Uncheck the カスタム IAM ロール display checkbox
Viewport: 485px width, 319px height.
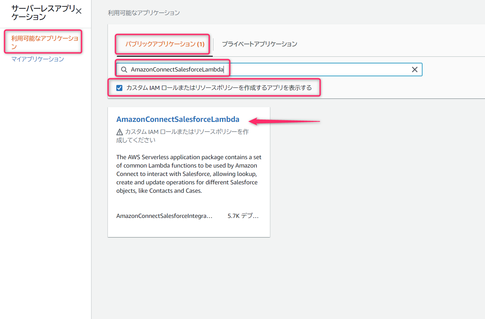(x=119, y=88)
